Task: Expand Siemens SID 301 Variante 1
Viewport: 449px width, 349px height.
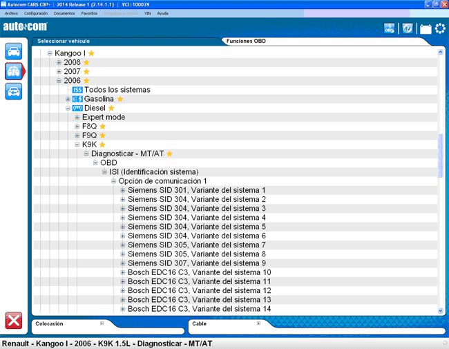Action: tap(122, 190)
